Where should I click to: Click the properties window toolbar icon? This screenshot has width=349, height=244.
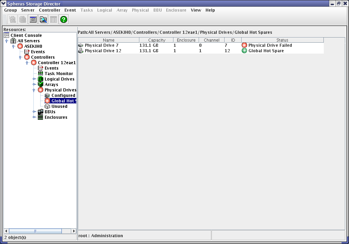(33, 19)
